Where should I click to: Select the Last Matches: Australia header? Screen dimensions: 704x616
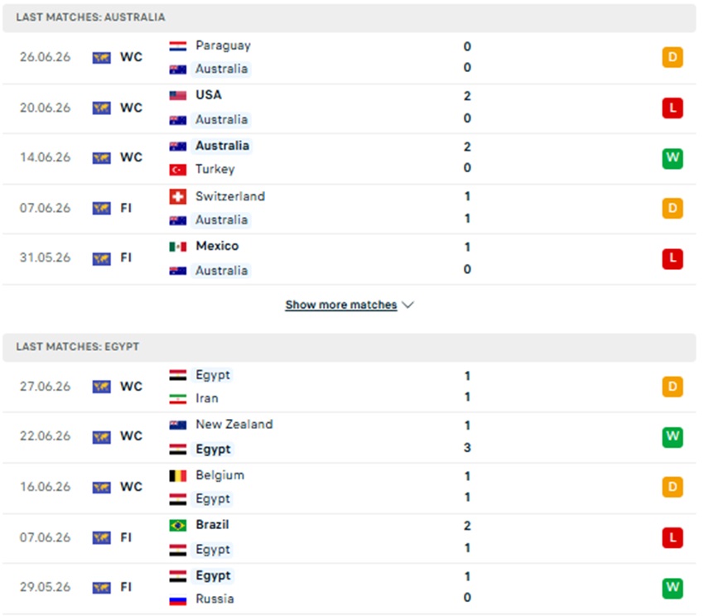(350, 17)
